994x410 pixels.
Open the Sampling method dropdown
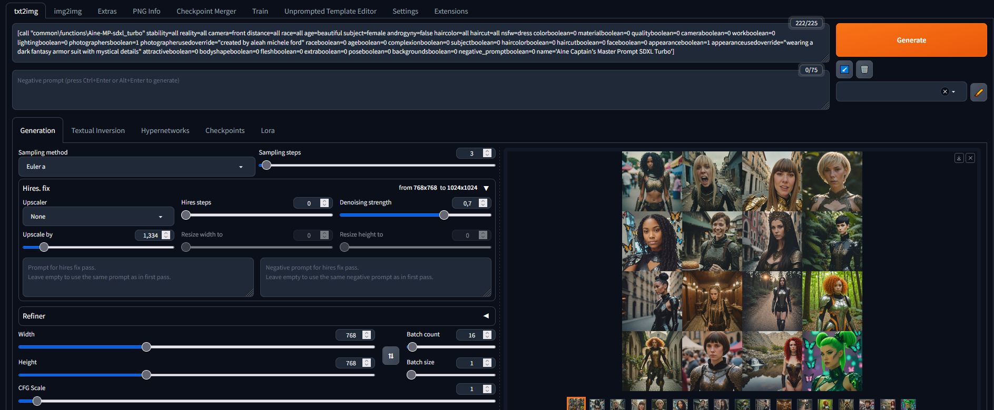tap(136, 167)
